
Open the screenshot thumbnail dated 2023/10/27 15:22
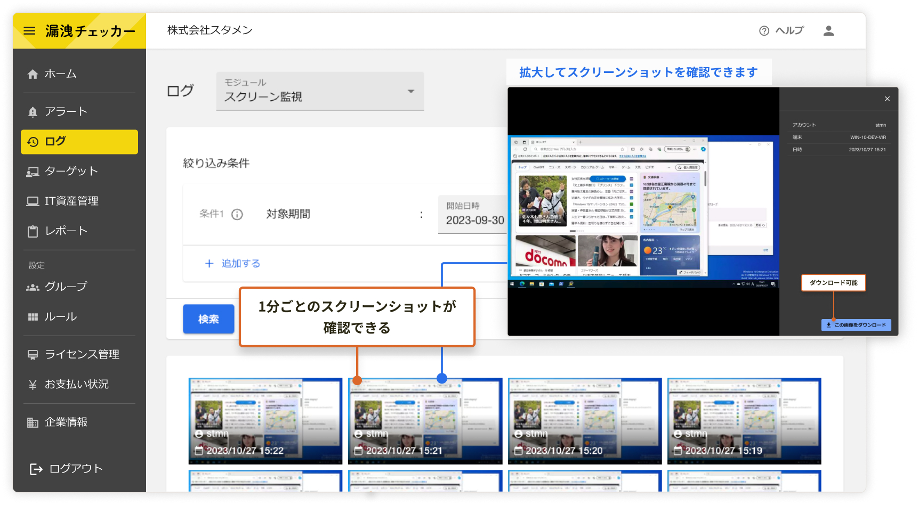coord(265,421)
